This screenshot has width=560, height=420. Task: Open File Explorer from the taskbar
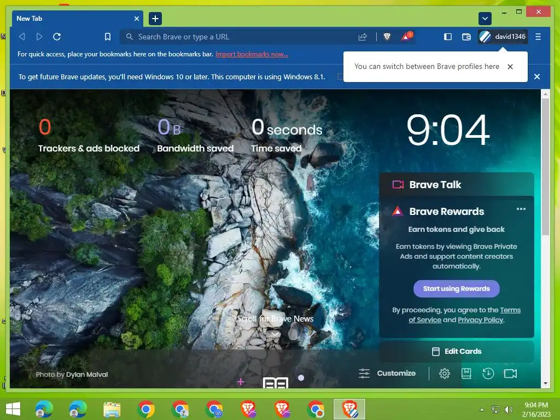112,409
